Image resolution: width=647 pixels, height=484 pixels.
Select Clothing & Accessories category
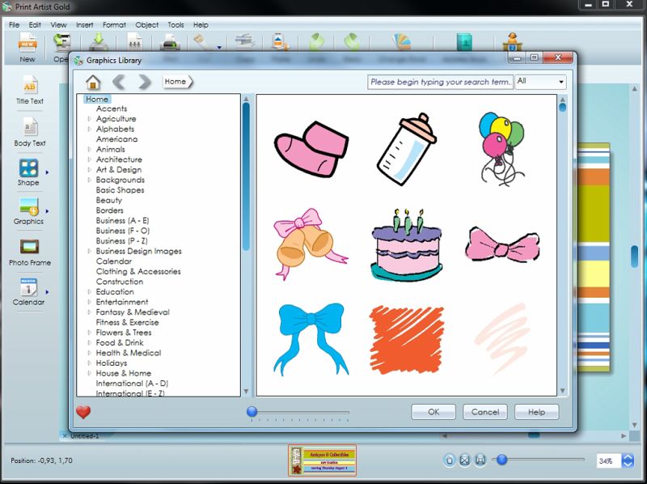click(x=138, y=271)
